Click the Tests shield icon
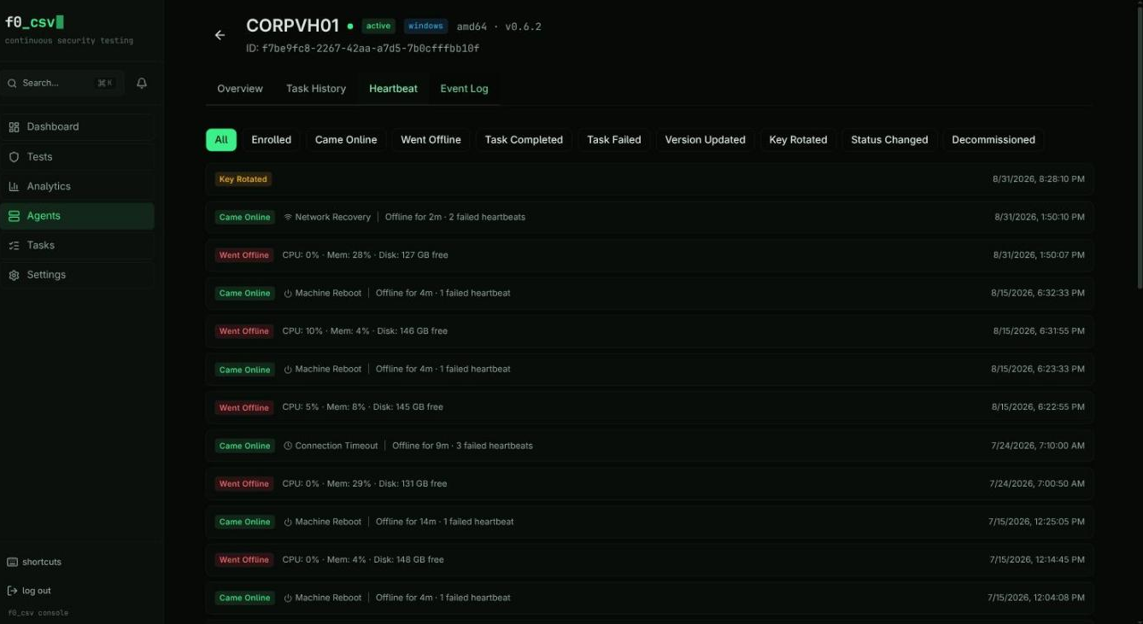The height and width of the screenshot is (624, 1143). tap(14, 157)
